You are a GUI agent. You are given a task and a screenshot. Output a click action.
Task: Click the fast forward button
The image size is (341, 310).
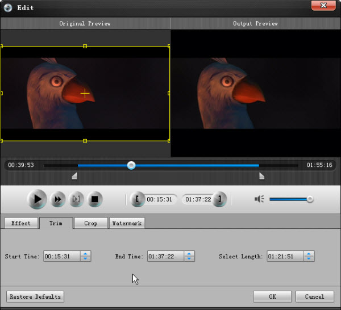(x=57, y=199)
